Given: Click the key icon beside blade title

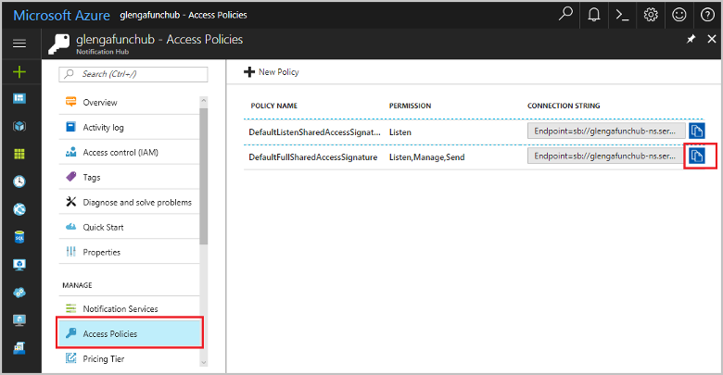Looking at the screenshot, I should pyautogui.click(x=59, y=44).
